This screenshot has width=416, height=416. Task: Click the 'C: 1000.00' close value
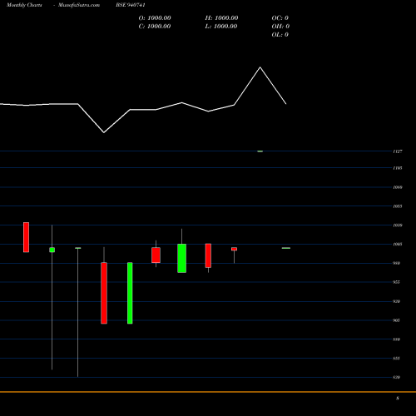click(155, 27)
